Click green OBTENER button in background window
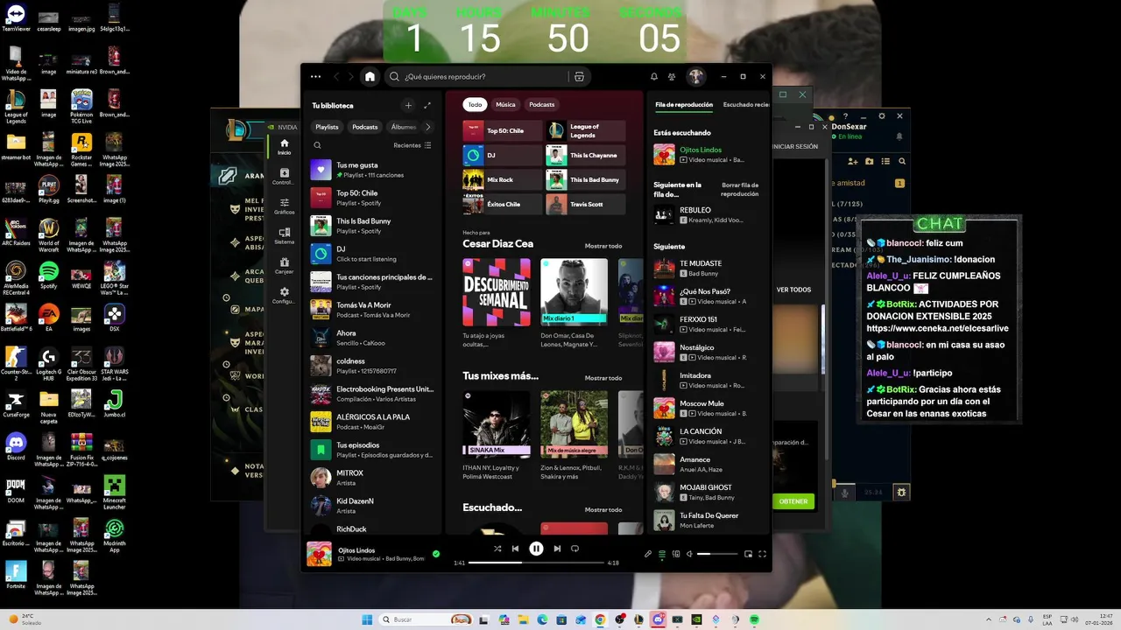The height and width of the screenshot is (630, 1121). [x=793, y=501]
